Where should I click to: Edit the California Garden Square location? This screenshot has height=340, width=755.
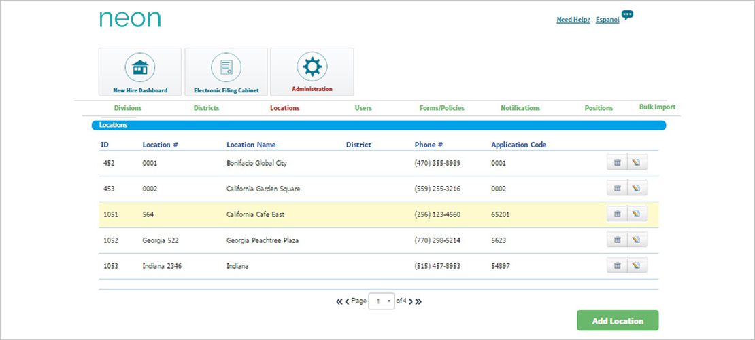(x=637, y=189)
